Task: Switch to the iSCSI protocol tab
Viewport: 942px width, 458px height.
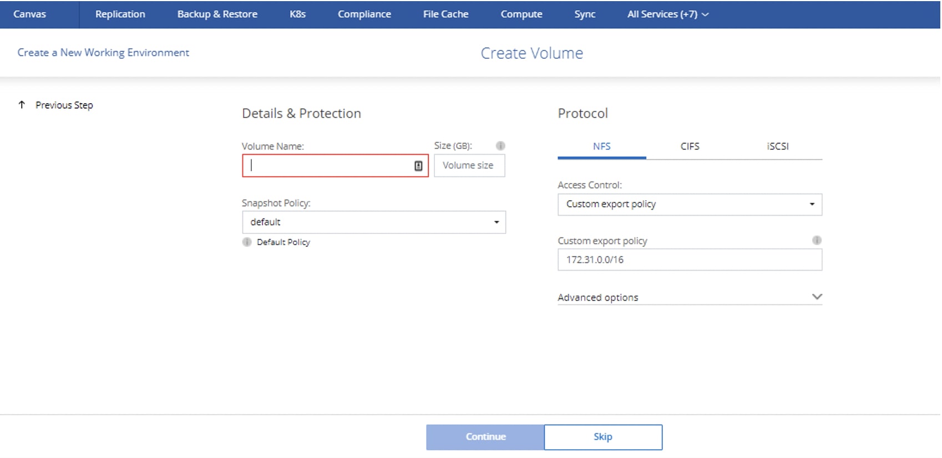Action: [x=777, y=146]
